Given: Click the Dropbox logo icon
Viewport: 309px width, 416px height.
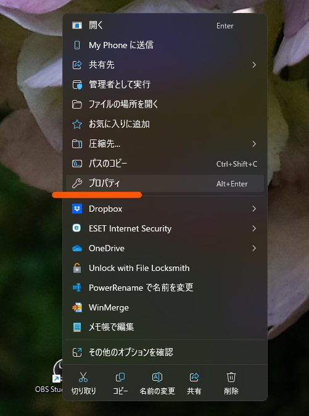Looking at the screenshot, I should pyautogui.click(x=77, y=209).
